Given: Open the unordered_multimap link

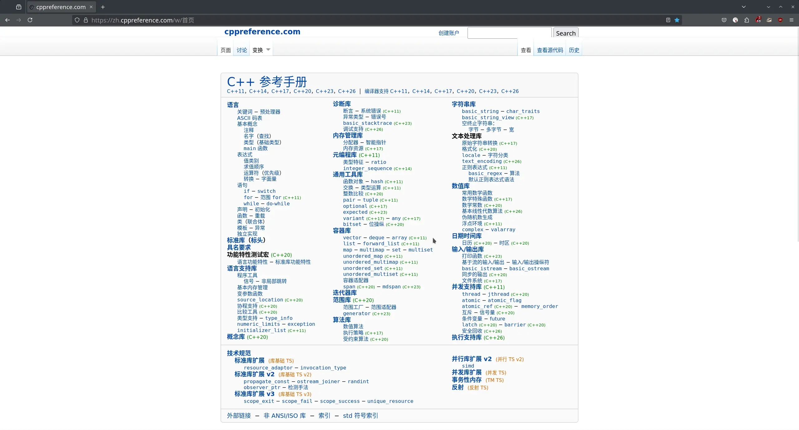Looking at the screenshot, I should [x=370, y=262].
